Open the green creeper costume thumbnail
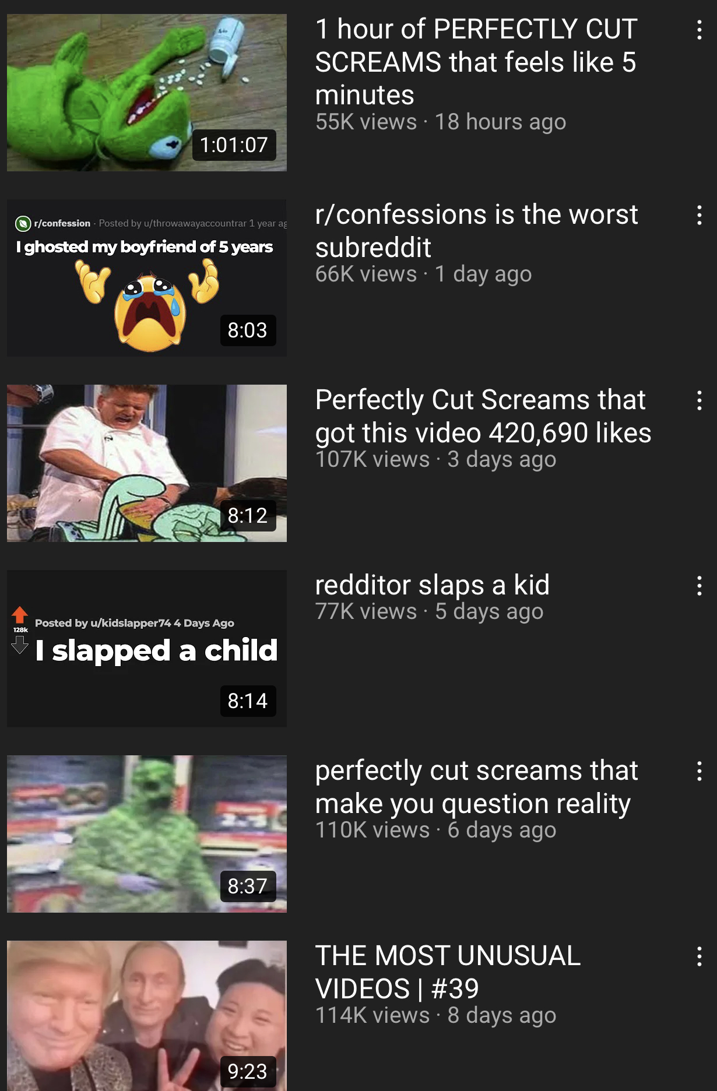 point(147,834)
